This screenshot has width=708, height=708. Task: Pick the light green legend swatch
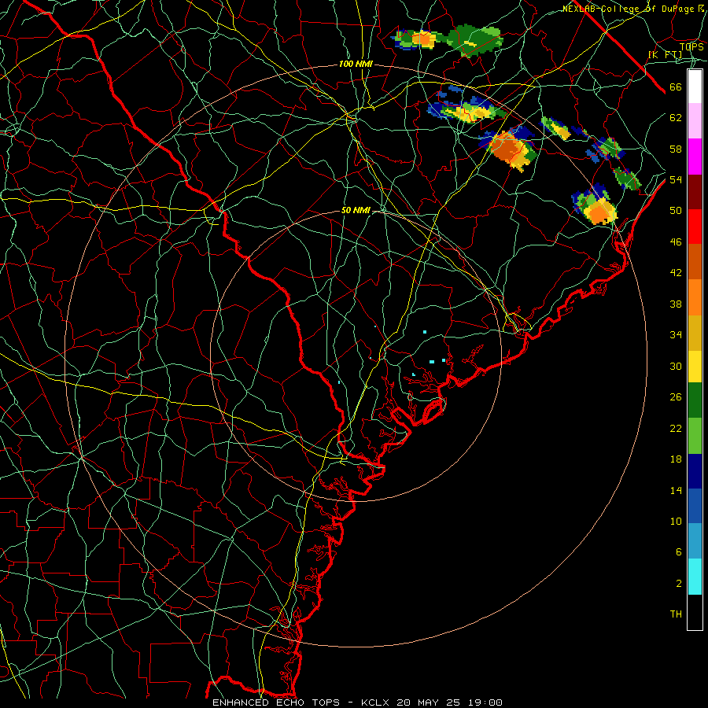click(695, 436)
